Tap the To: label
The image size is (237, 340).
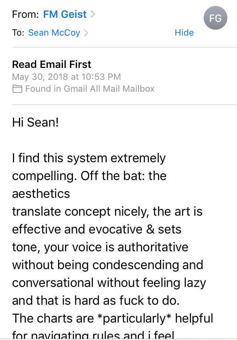click(x=18, y=33)
